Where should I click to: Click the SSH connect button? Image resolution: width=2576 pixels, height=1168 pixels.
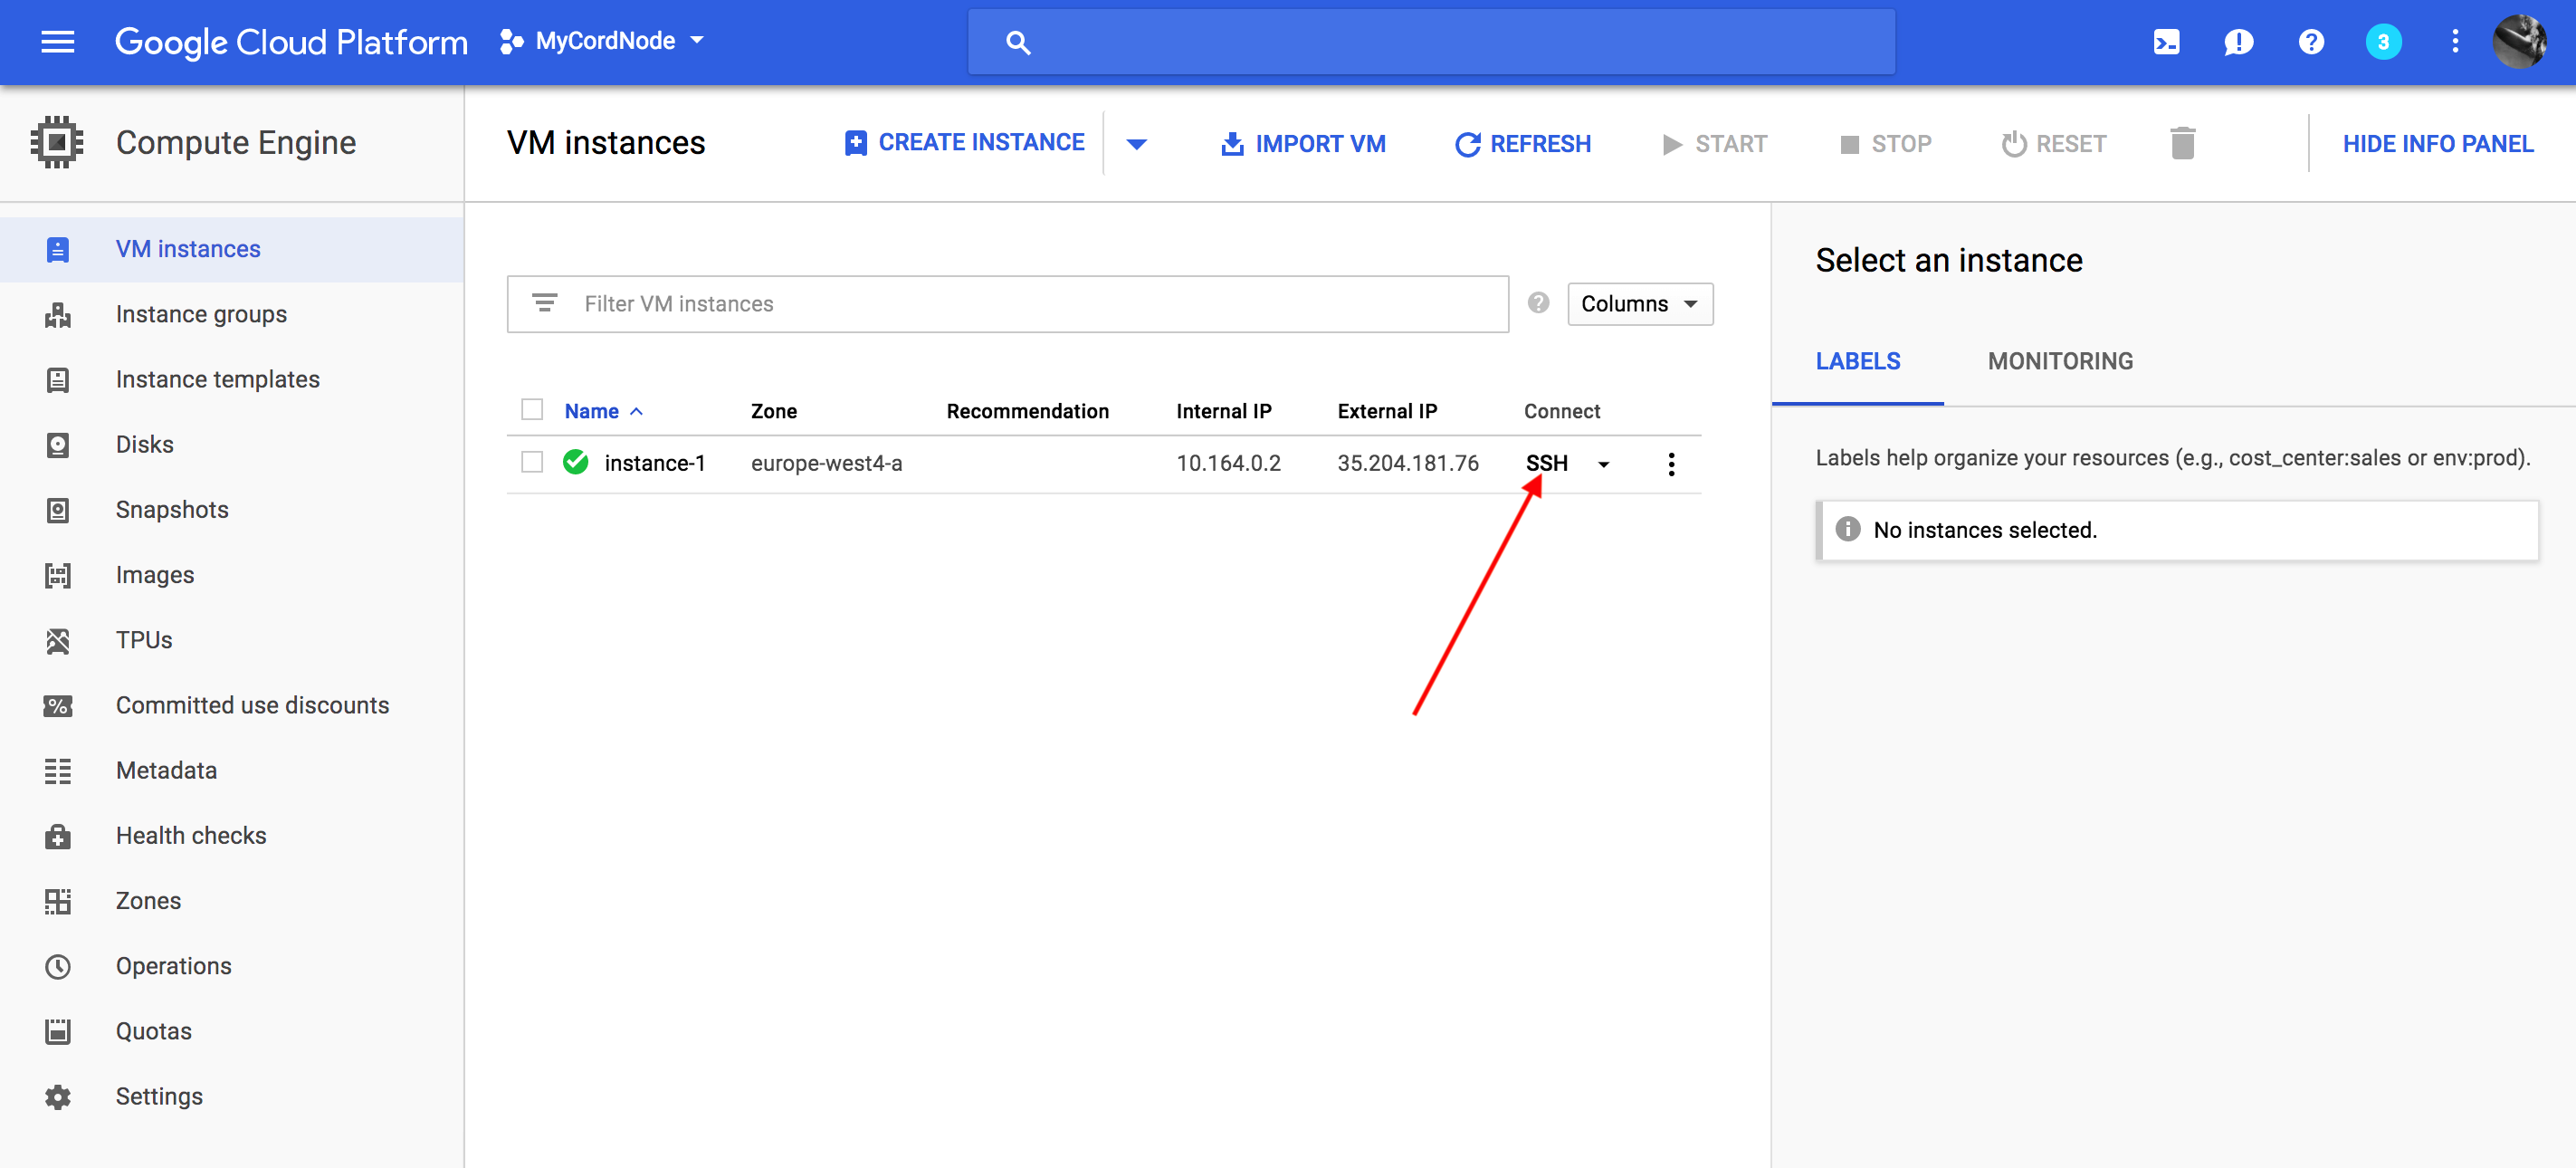click(1546, 464)
